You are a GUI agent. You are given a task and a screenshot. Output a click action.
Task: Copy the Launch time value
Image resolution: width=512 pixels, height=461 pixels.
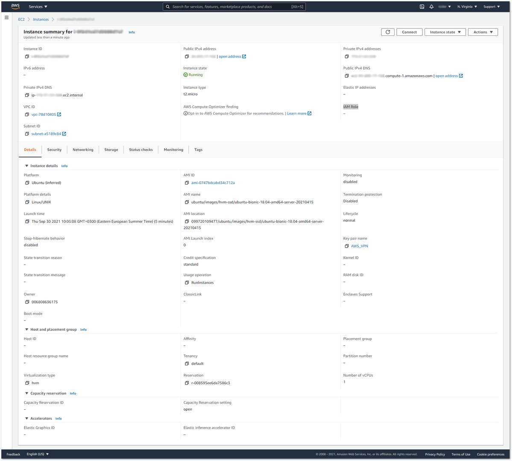[27, 222]
